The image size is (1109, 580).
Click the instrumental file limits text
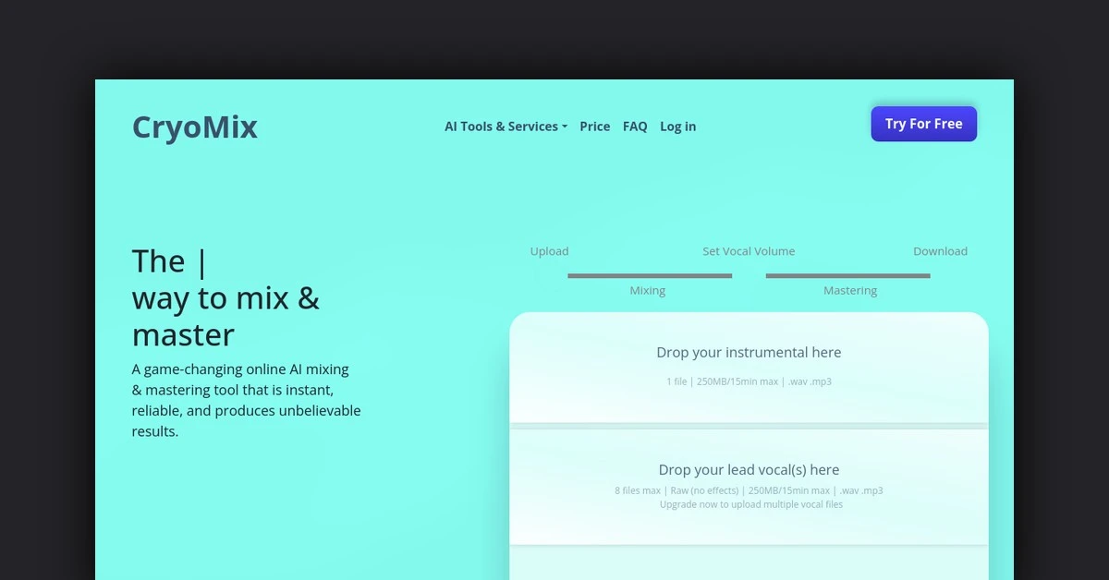[x=749, y=381]
